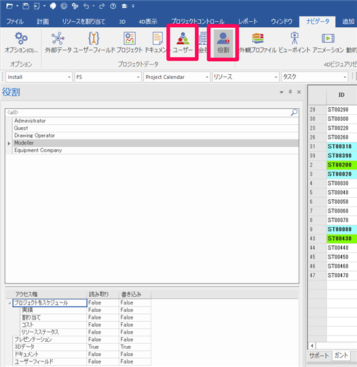
Task: Switch to the プロジェクトコントロール tab
Action: [198, 22]
